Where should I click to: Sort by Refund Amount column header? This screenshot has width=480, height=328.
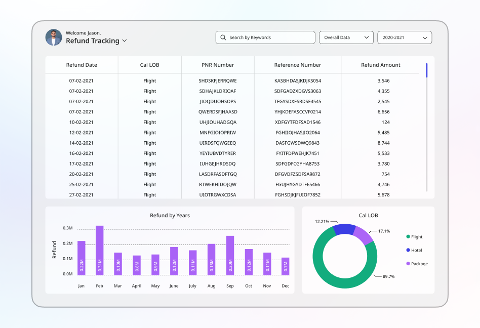click(381, 65)
